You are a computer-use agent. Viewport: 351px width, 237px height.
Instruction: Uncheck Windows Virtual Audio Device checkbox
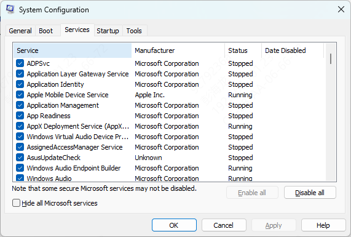pyautogui.click(x=20, y=137)
